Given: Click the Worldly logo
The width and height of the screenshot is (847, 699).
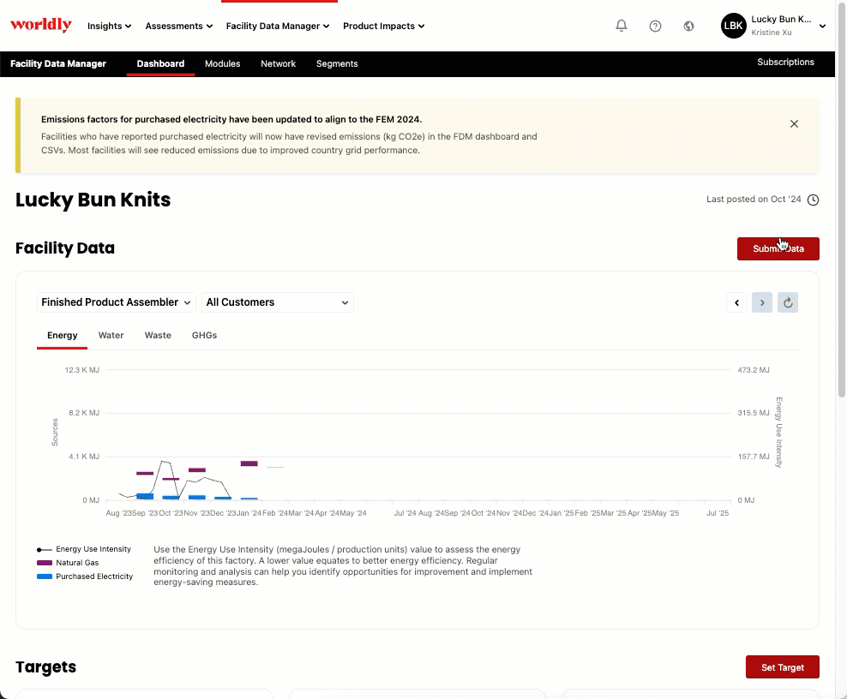Looking at the screenshot, I should tap(40, 26).
